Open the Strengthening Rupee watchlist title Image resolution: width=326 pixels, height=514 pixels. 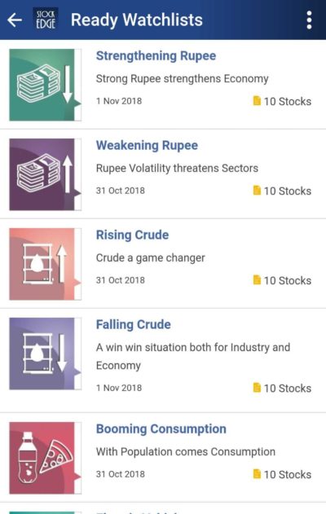pos(156,55)
